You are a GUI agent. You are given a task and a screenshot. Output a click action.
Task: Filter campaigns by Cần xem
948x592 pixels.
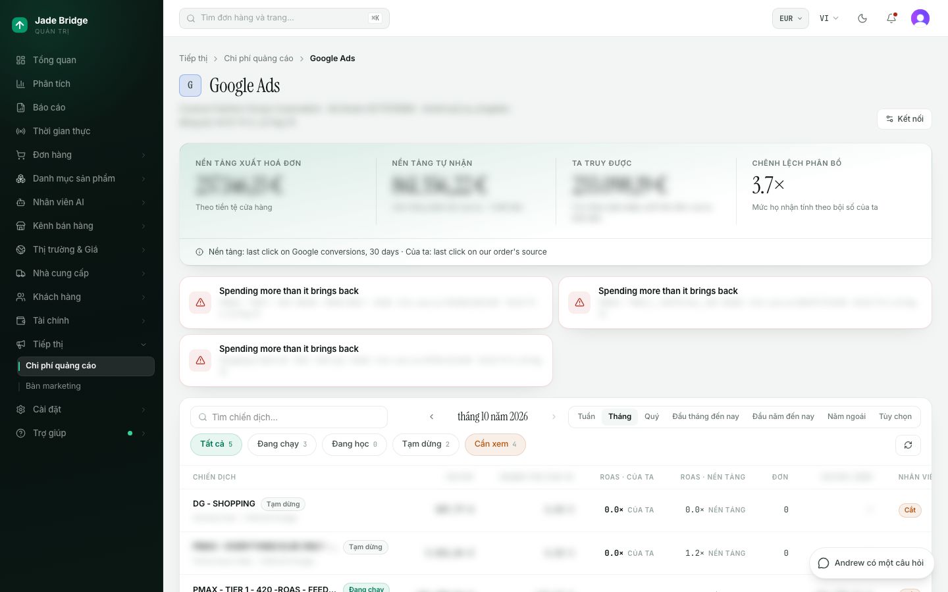pyautogui.click(x=495, y=445)
